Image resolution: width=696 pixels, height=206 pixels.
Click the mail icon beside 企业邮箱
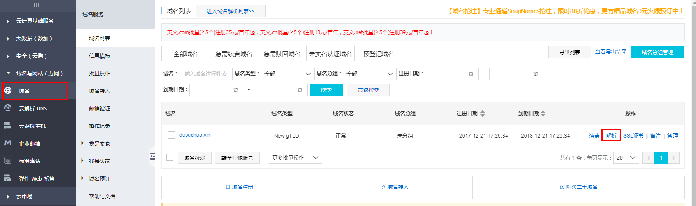(x=8, y=143)
